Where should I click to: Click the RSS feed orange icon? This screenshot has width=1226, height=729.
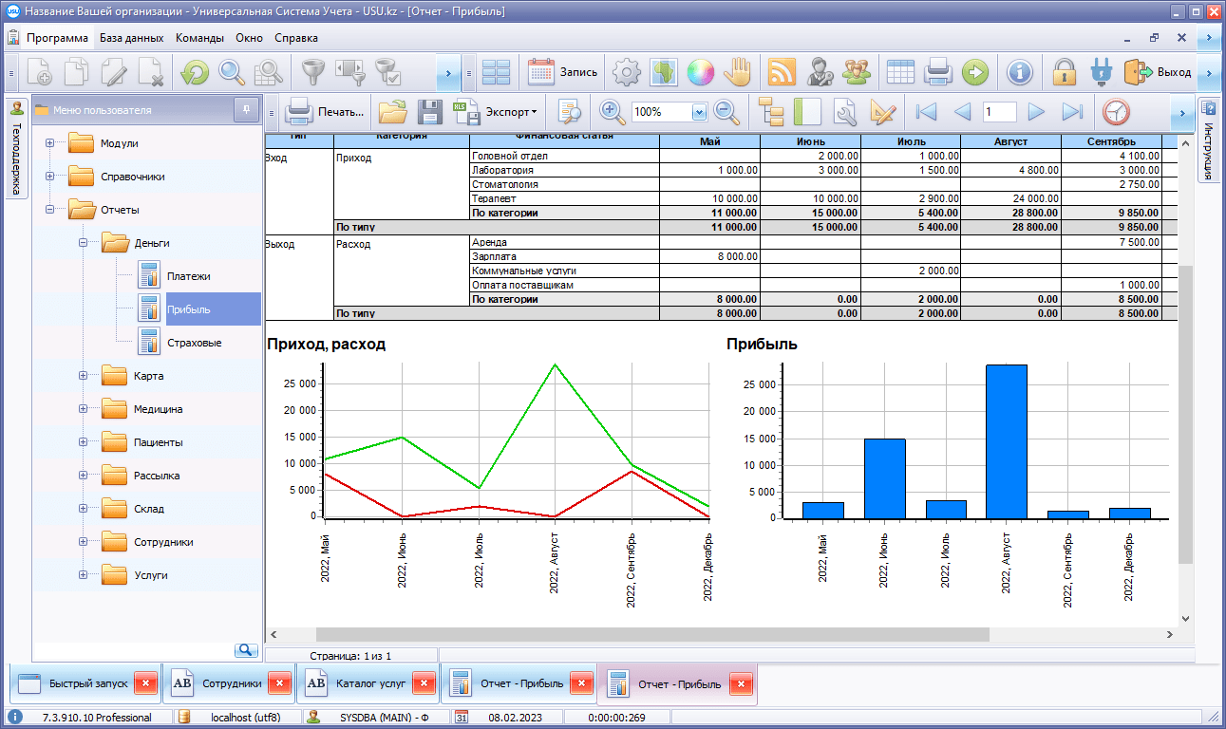click(781, 72)
